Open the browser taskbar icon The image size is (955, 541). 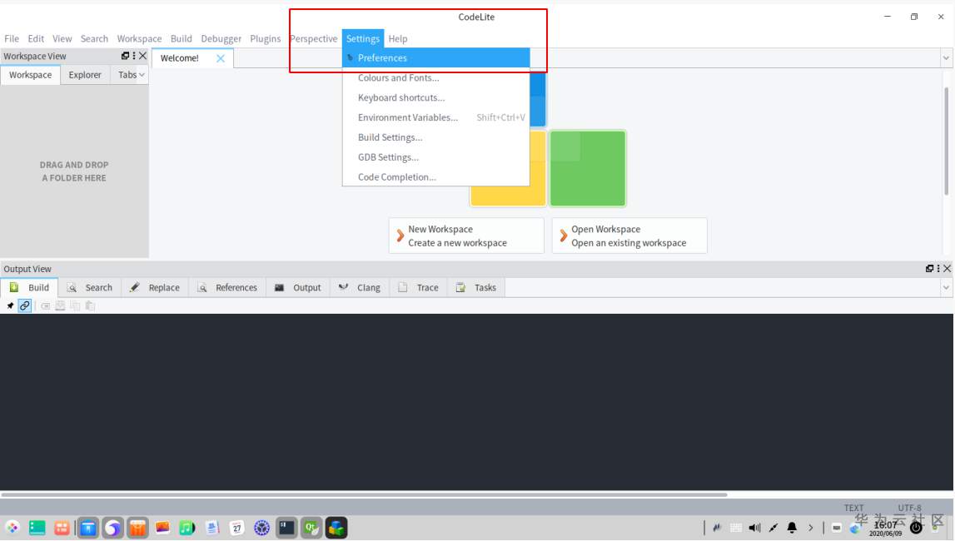click(112, 528)
